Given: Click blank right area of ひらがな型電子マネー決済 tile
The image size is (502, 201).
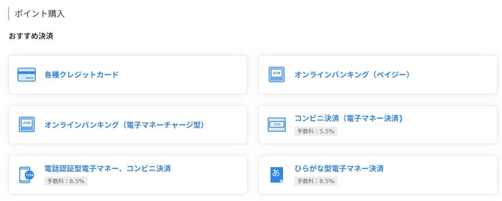Looking at the screenshot, I should 447,175.
